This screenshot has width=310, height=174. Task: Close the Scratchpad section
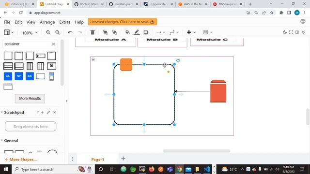pyautogui.click(x=55, y=113)
